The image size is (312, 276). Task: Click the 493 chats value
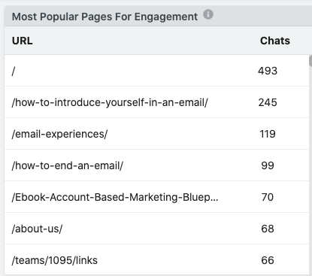[268, 71]
